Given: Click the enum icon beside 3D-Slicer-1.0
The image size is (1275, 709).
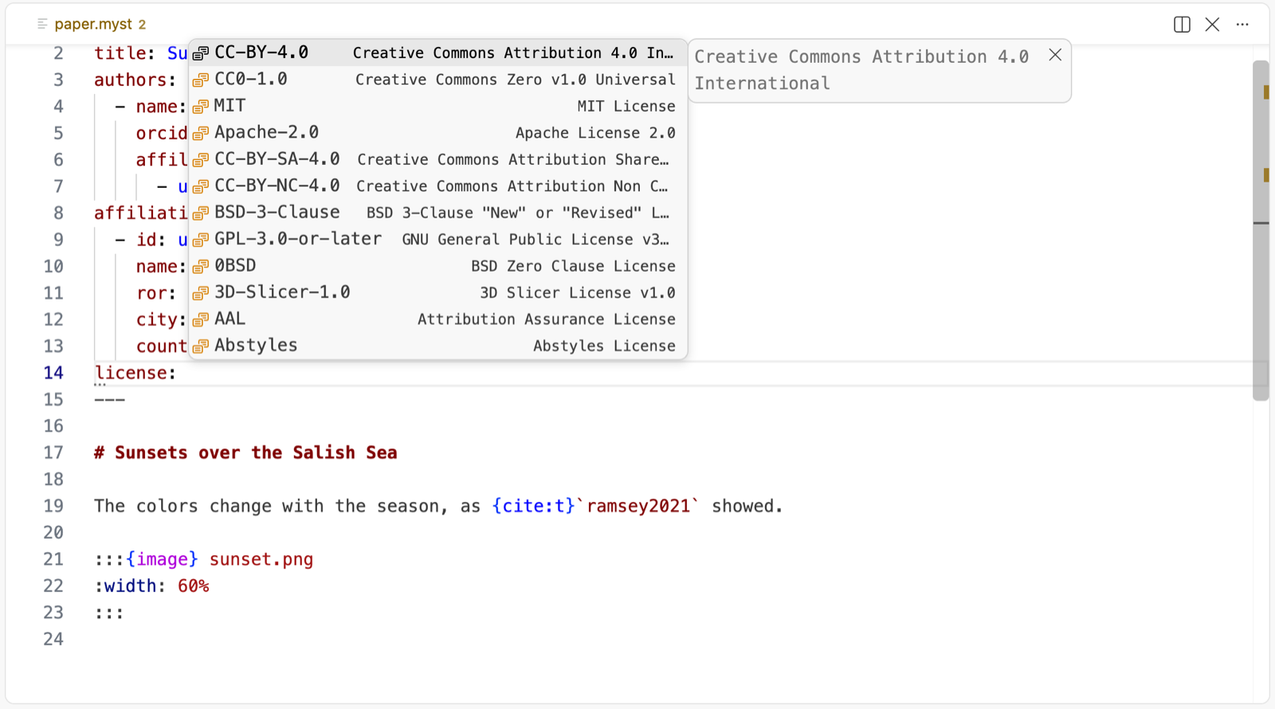Looking at the screenshot, I should click(x=201, y=293).
